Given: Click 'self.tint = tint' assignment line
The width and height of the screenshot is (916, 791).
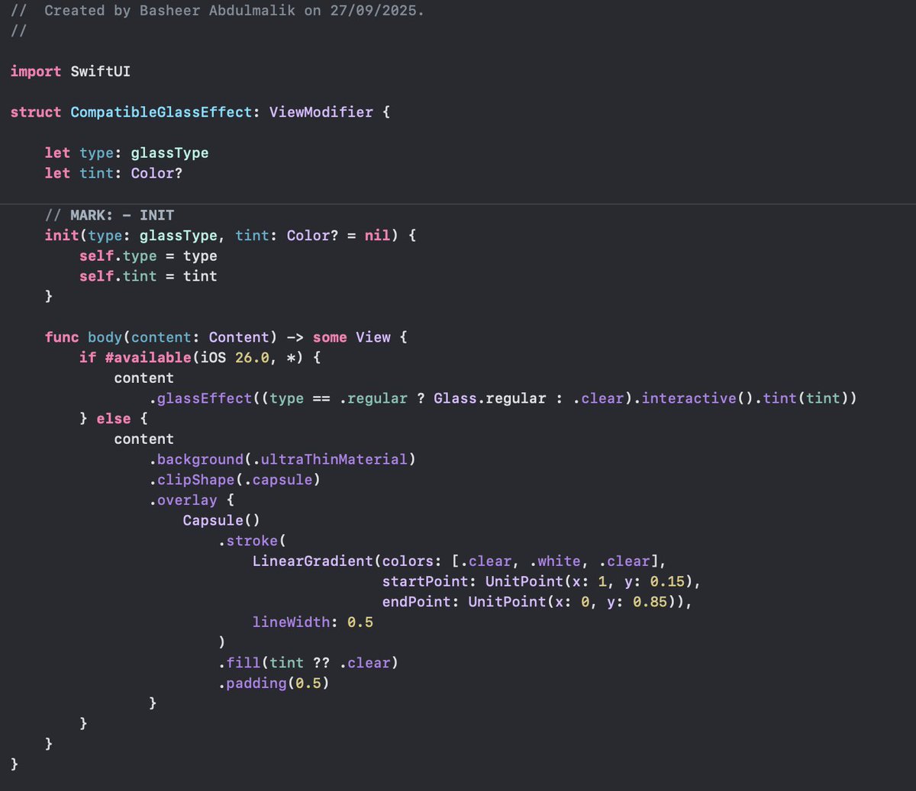Looking at the screenshot, I should pos(148,276).
